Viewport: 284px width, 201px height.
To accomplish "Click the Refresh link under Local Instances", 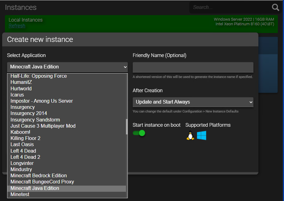I will pos(17,26).
